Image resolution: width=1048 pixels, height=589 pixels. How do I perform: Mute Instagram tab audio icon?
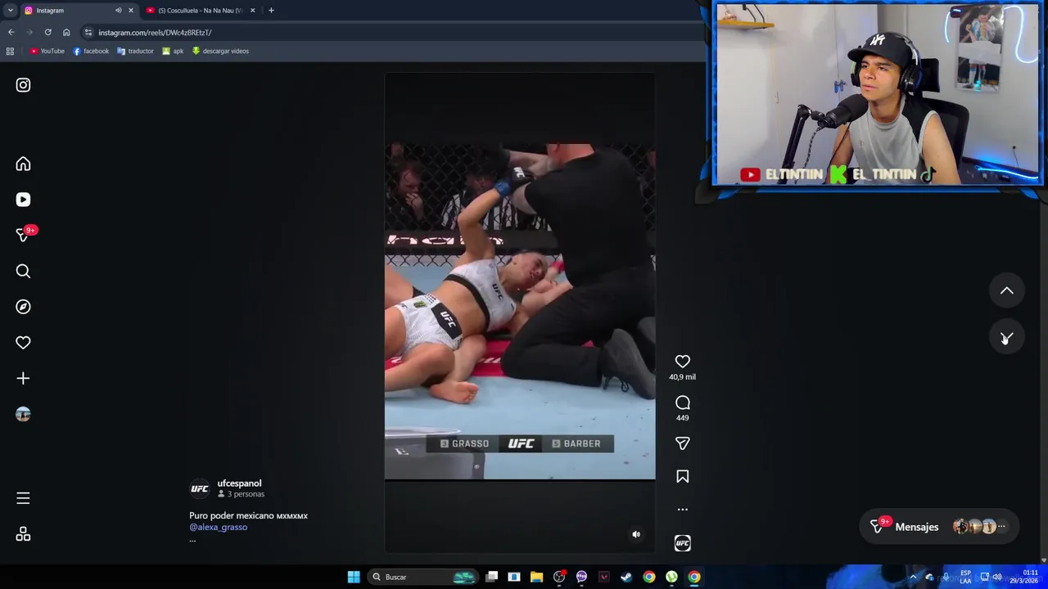[x=118, y=11]
